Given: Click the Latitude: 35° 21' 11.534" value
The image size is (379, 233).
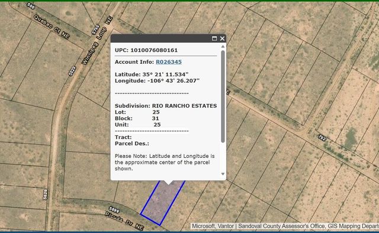Looking at the screenshot, I should point(152,75).
